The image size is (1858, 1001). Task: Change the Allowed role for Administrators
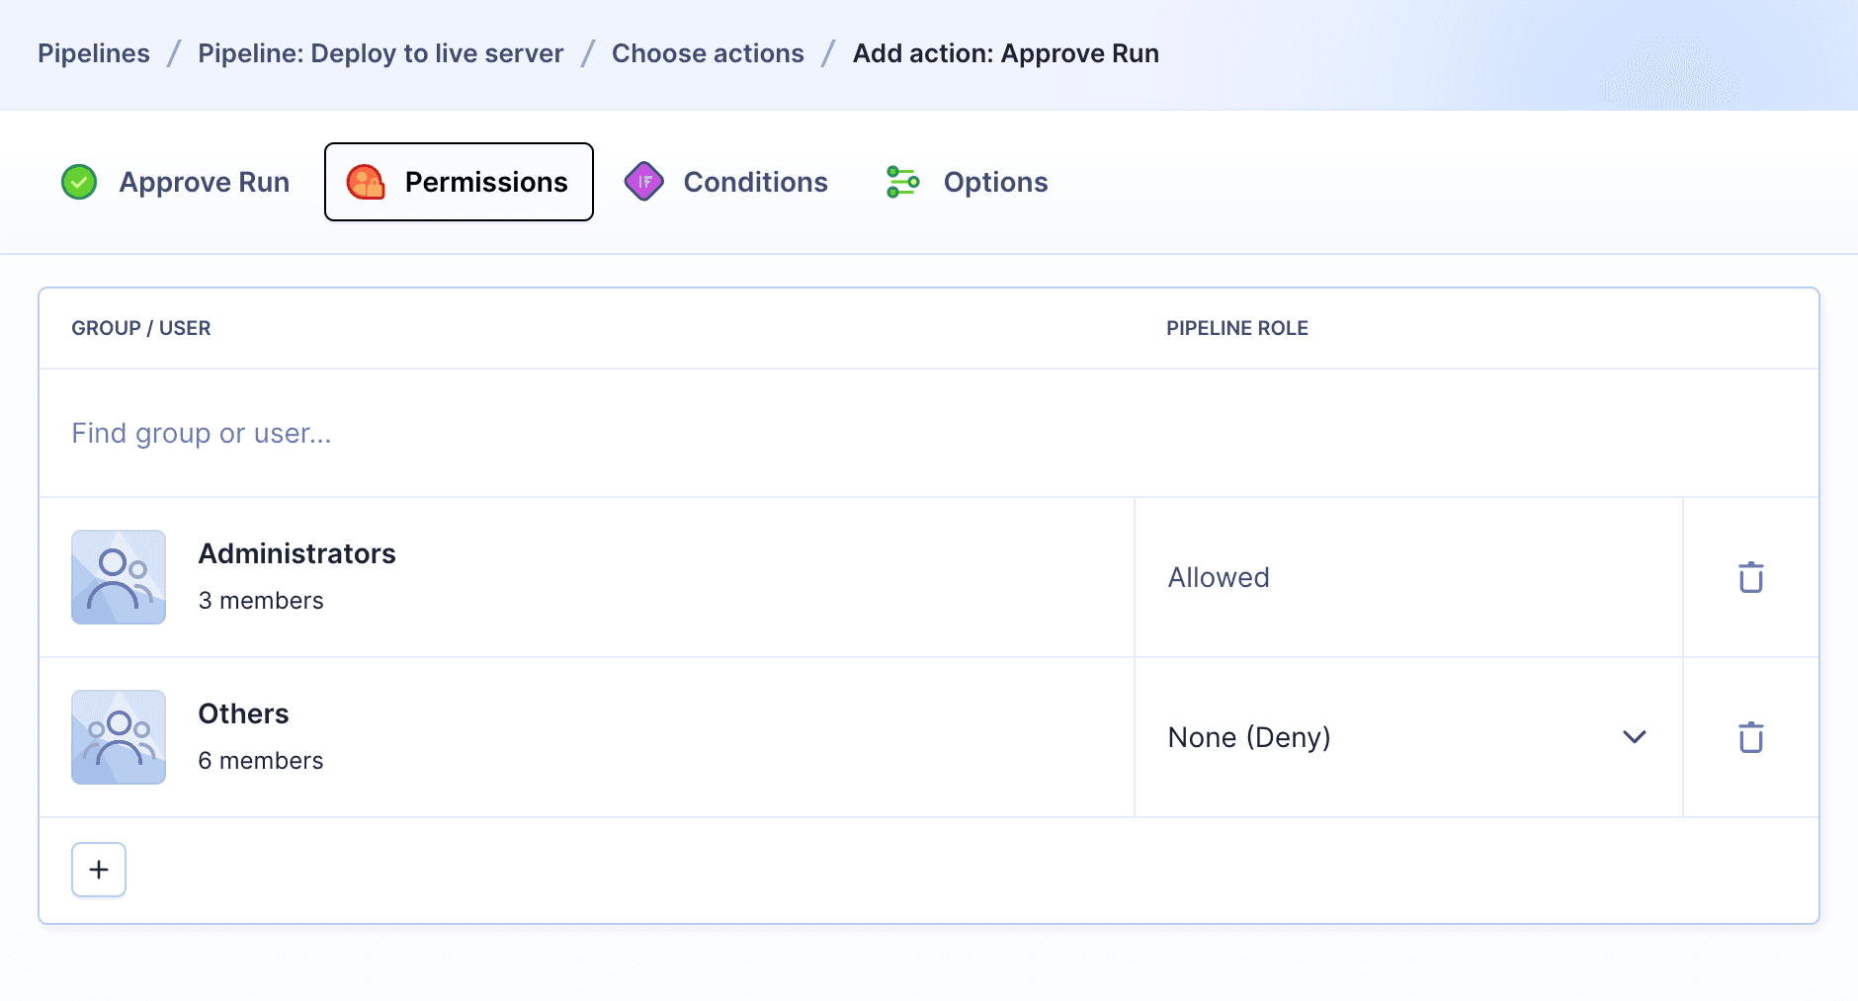(x=1219, y=577)
